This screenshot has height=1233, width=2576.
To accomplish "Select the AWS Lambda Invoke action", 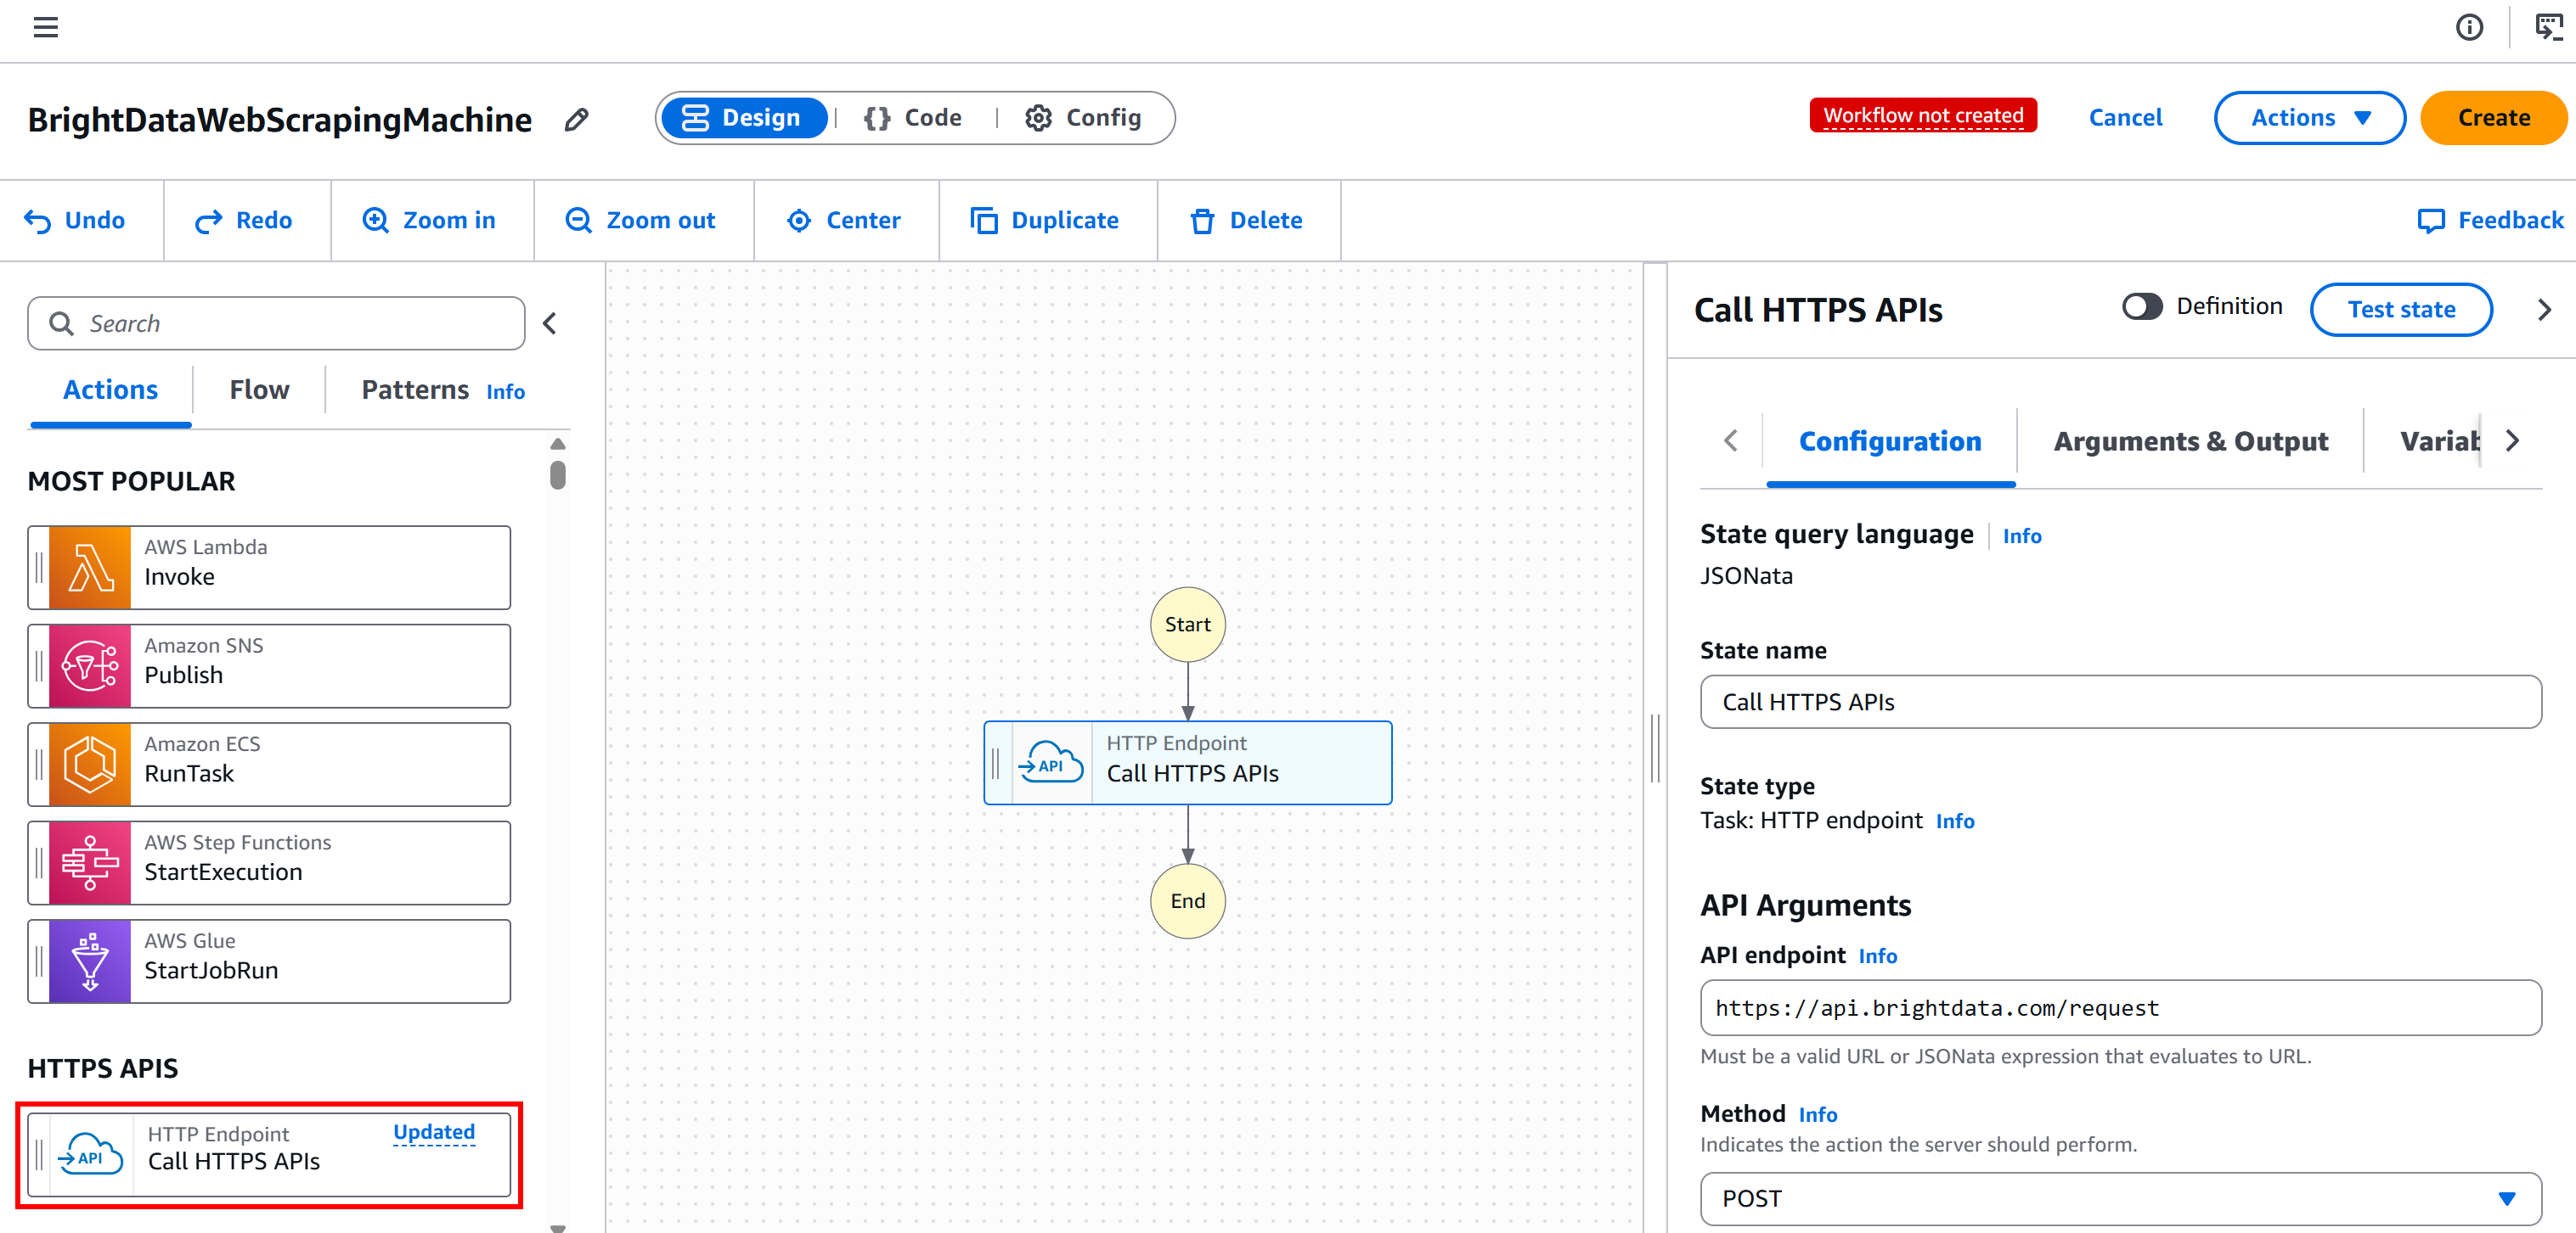I will point(268,567).
